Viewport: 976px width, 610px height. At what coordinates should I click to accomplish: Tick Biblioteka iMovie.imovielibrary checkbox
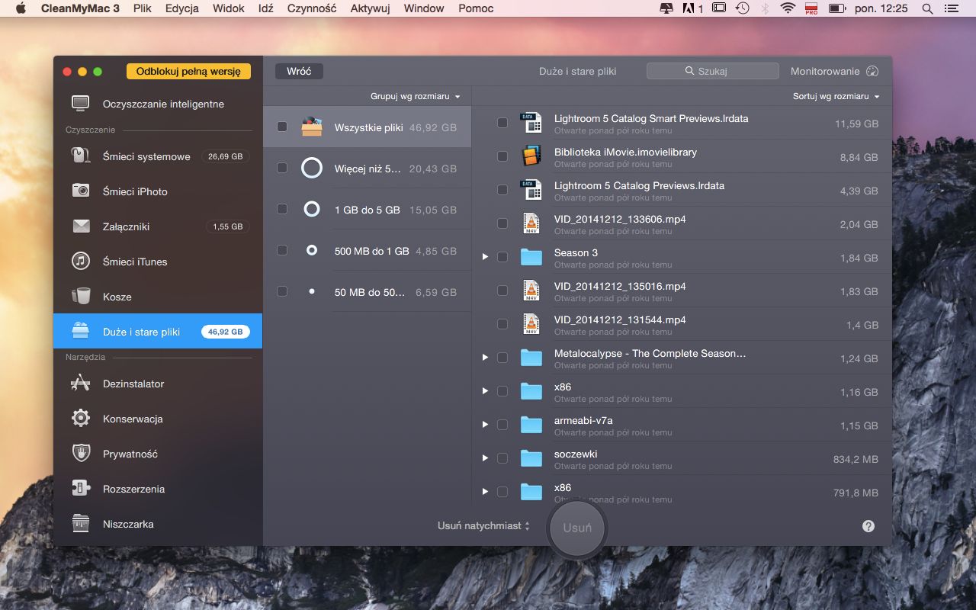point(502,156)
